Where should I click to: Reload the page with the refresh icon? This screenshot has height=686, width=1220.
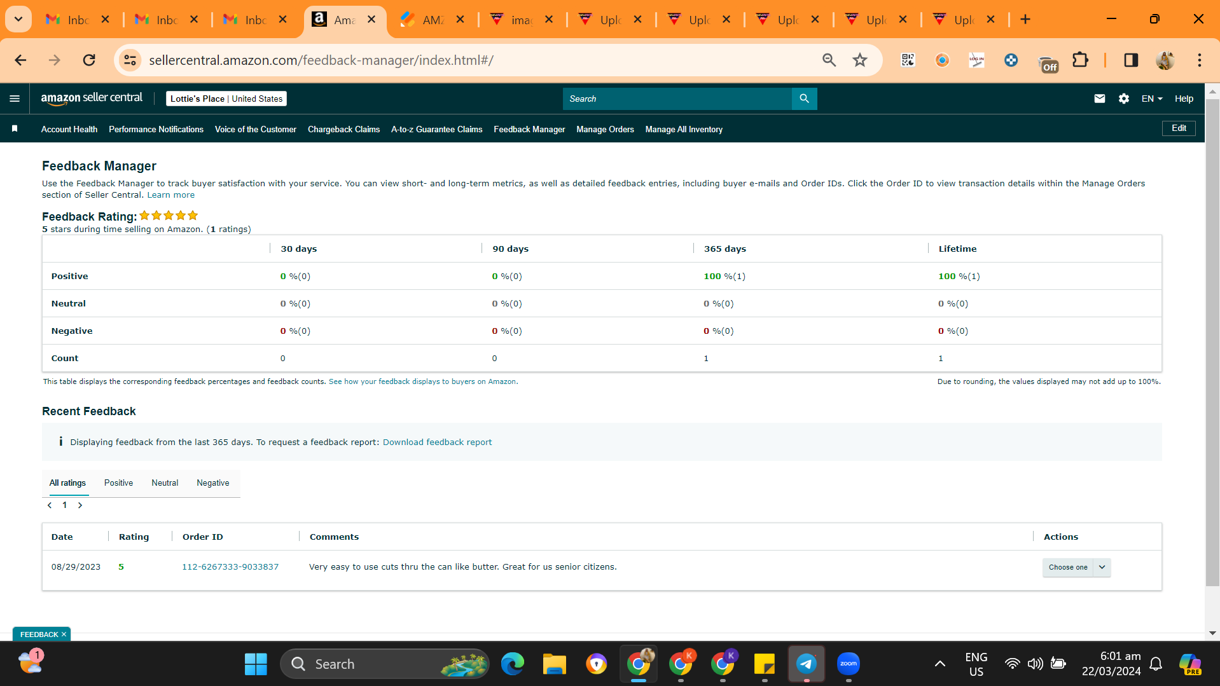tap(89, 60)
